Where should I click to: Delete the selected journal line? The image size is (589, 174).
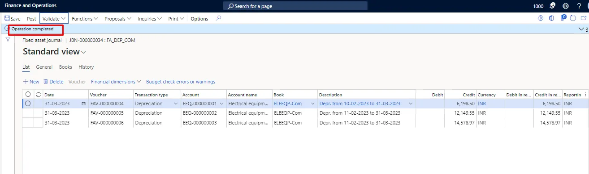point(53,82)
